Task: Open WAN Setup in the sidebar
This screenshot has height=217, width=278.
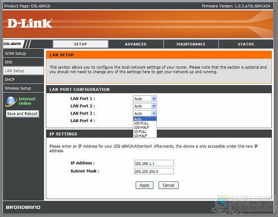Action: (x=23, y=54)
